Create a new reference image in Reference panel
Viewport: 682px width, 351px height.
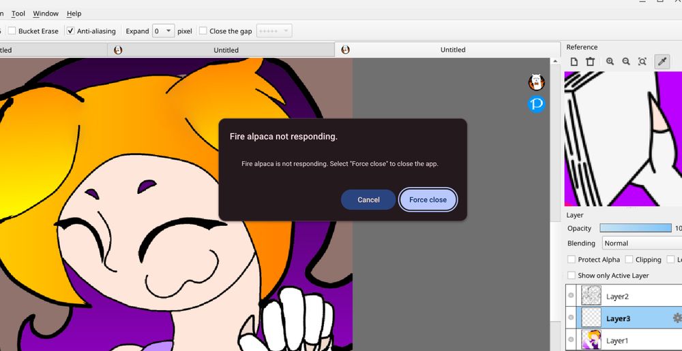[x=574, y=62]
